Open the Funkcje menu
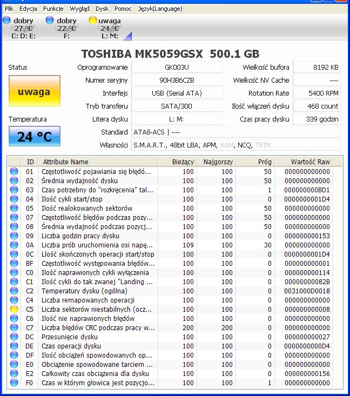Viewport: 350px width, 396px height. [x=53, y=9]
